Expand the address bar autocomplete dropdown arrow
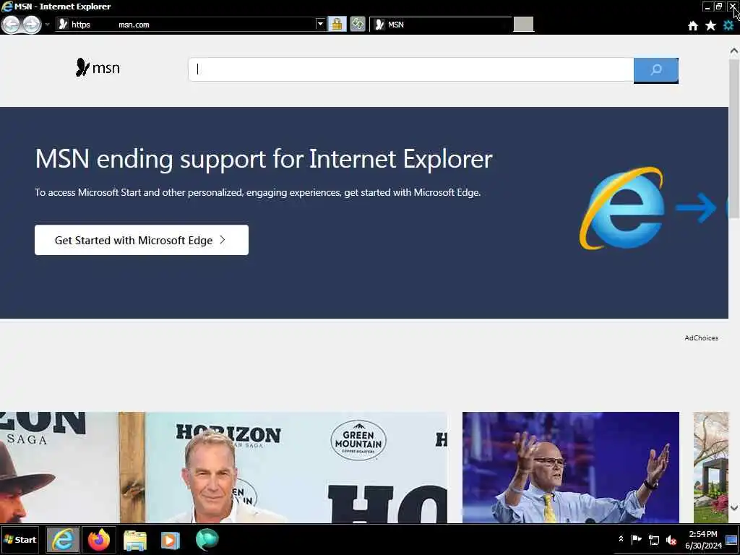 (320, 24)
